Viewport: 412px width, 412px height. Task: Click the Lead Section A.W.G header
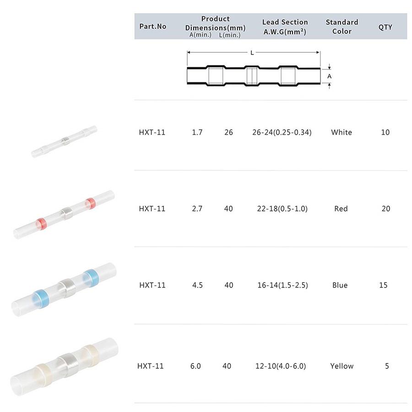click(x=285, y=27)
